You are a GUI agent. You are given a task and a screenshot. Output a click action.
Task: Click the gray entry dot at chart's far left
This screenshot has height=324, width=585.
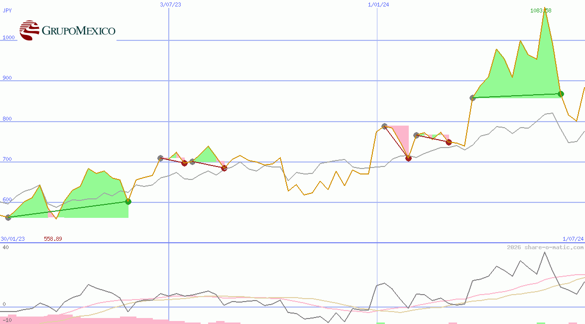coord(8,217)
